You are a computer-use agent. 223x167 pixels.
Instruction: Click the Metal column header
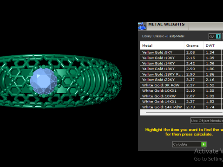tap(162, 45)
